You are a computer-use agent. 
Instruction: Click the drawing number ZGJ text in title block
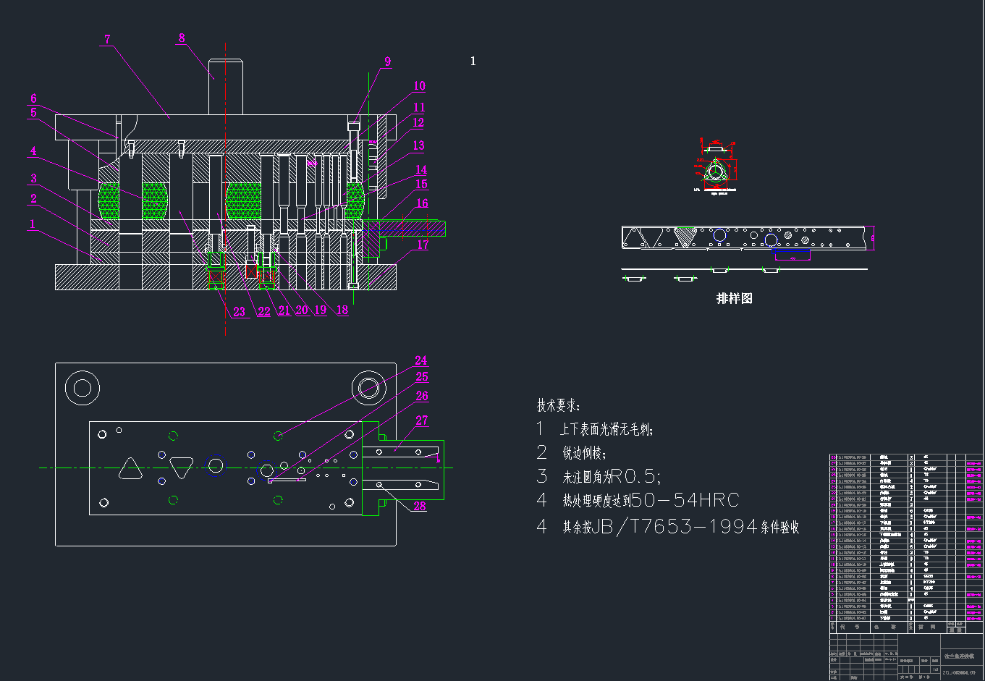(958, 672)
